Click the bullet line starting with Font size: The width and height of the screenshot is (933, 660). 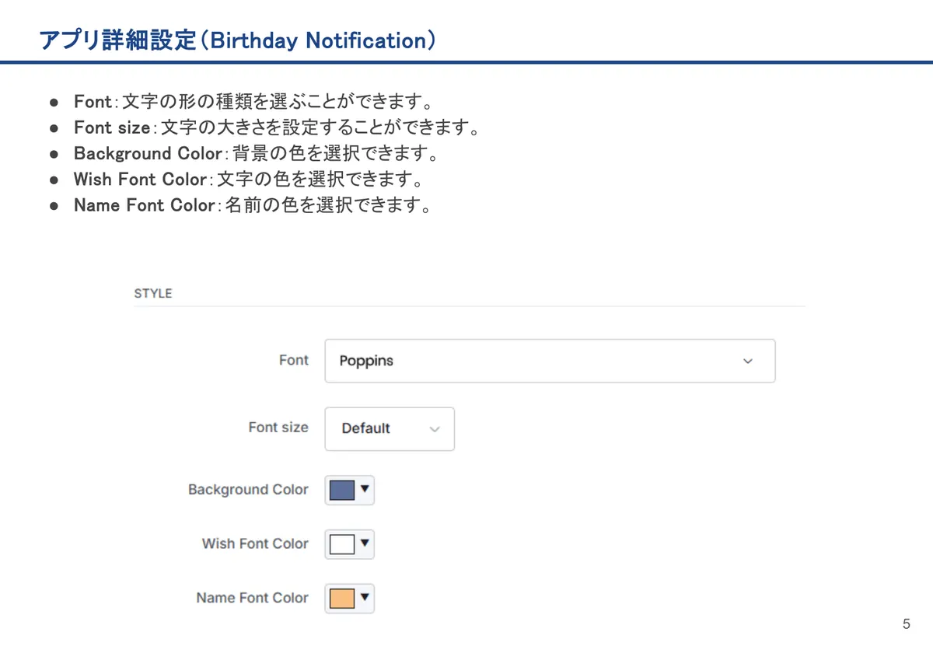(x=276, y=127)
